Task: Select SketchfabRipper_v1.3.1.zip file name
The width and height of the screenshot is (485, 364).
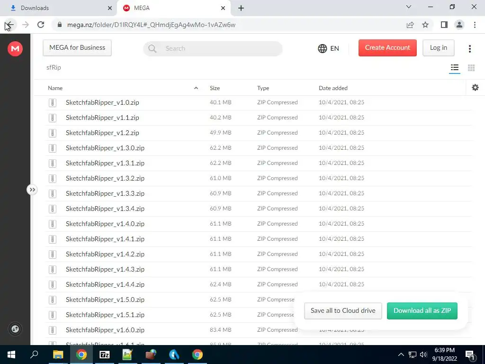Action: pos(105,163)
